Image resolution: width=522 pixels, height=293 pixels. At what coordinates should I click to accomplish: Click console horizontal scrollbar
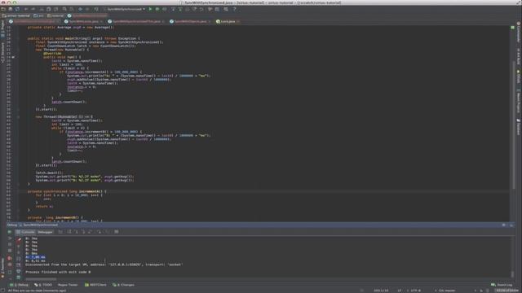41,279
